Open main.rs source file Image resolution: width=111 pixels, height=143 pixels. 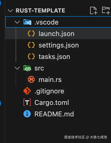click(58, 80)
